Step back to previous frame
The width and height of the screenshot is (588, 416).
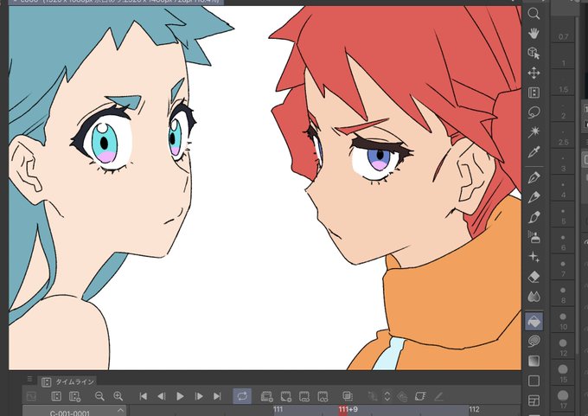click(x=162, y=396)
